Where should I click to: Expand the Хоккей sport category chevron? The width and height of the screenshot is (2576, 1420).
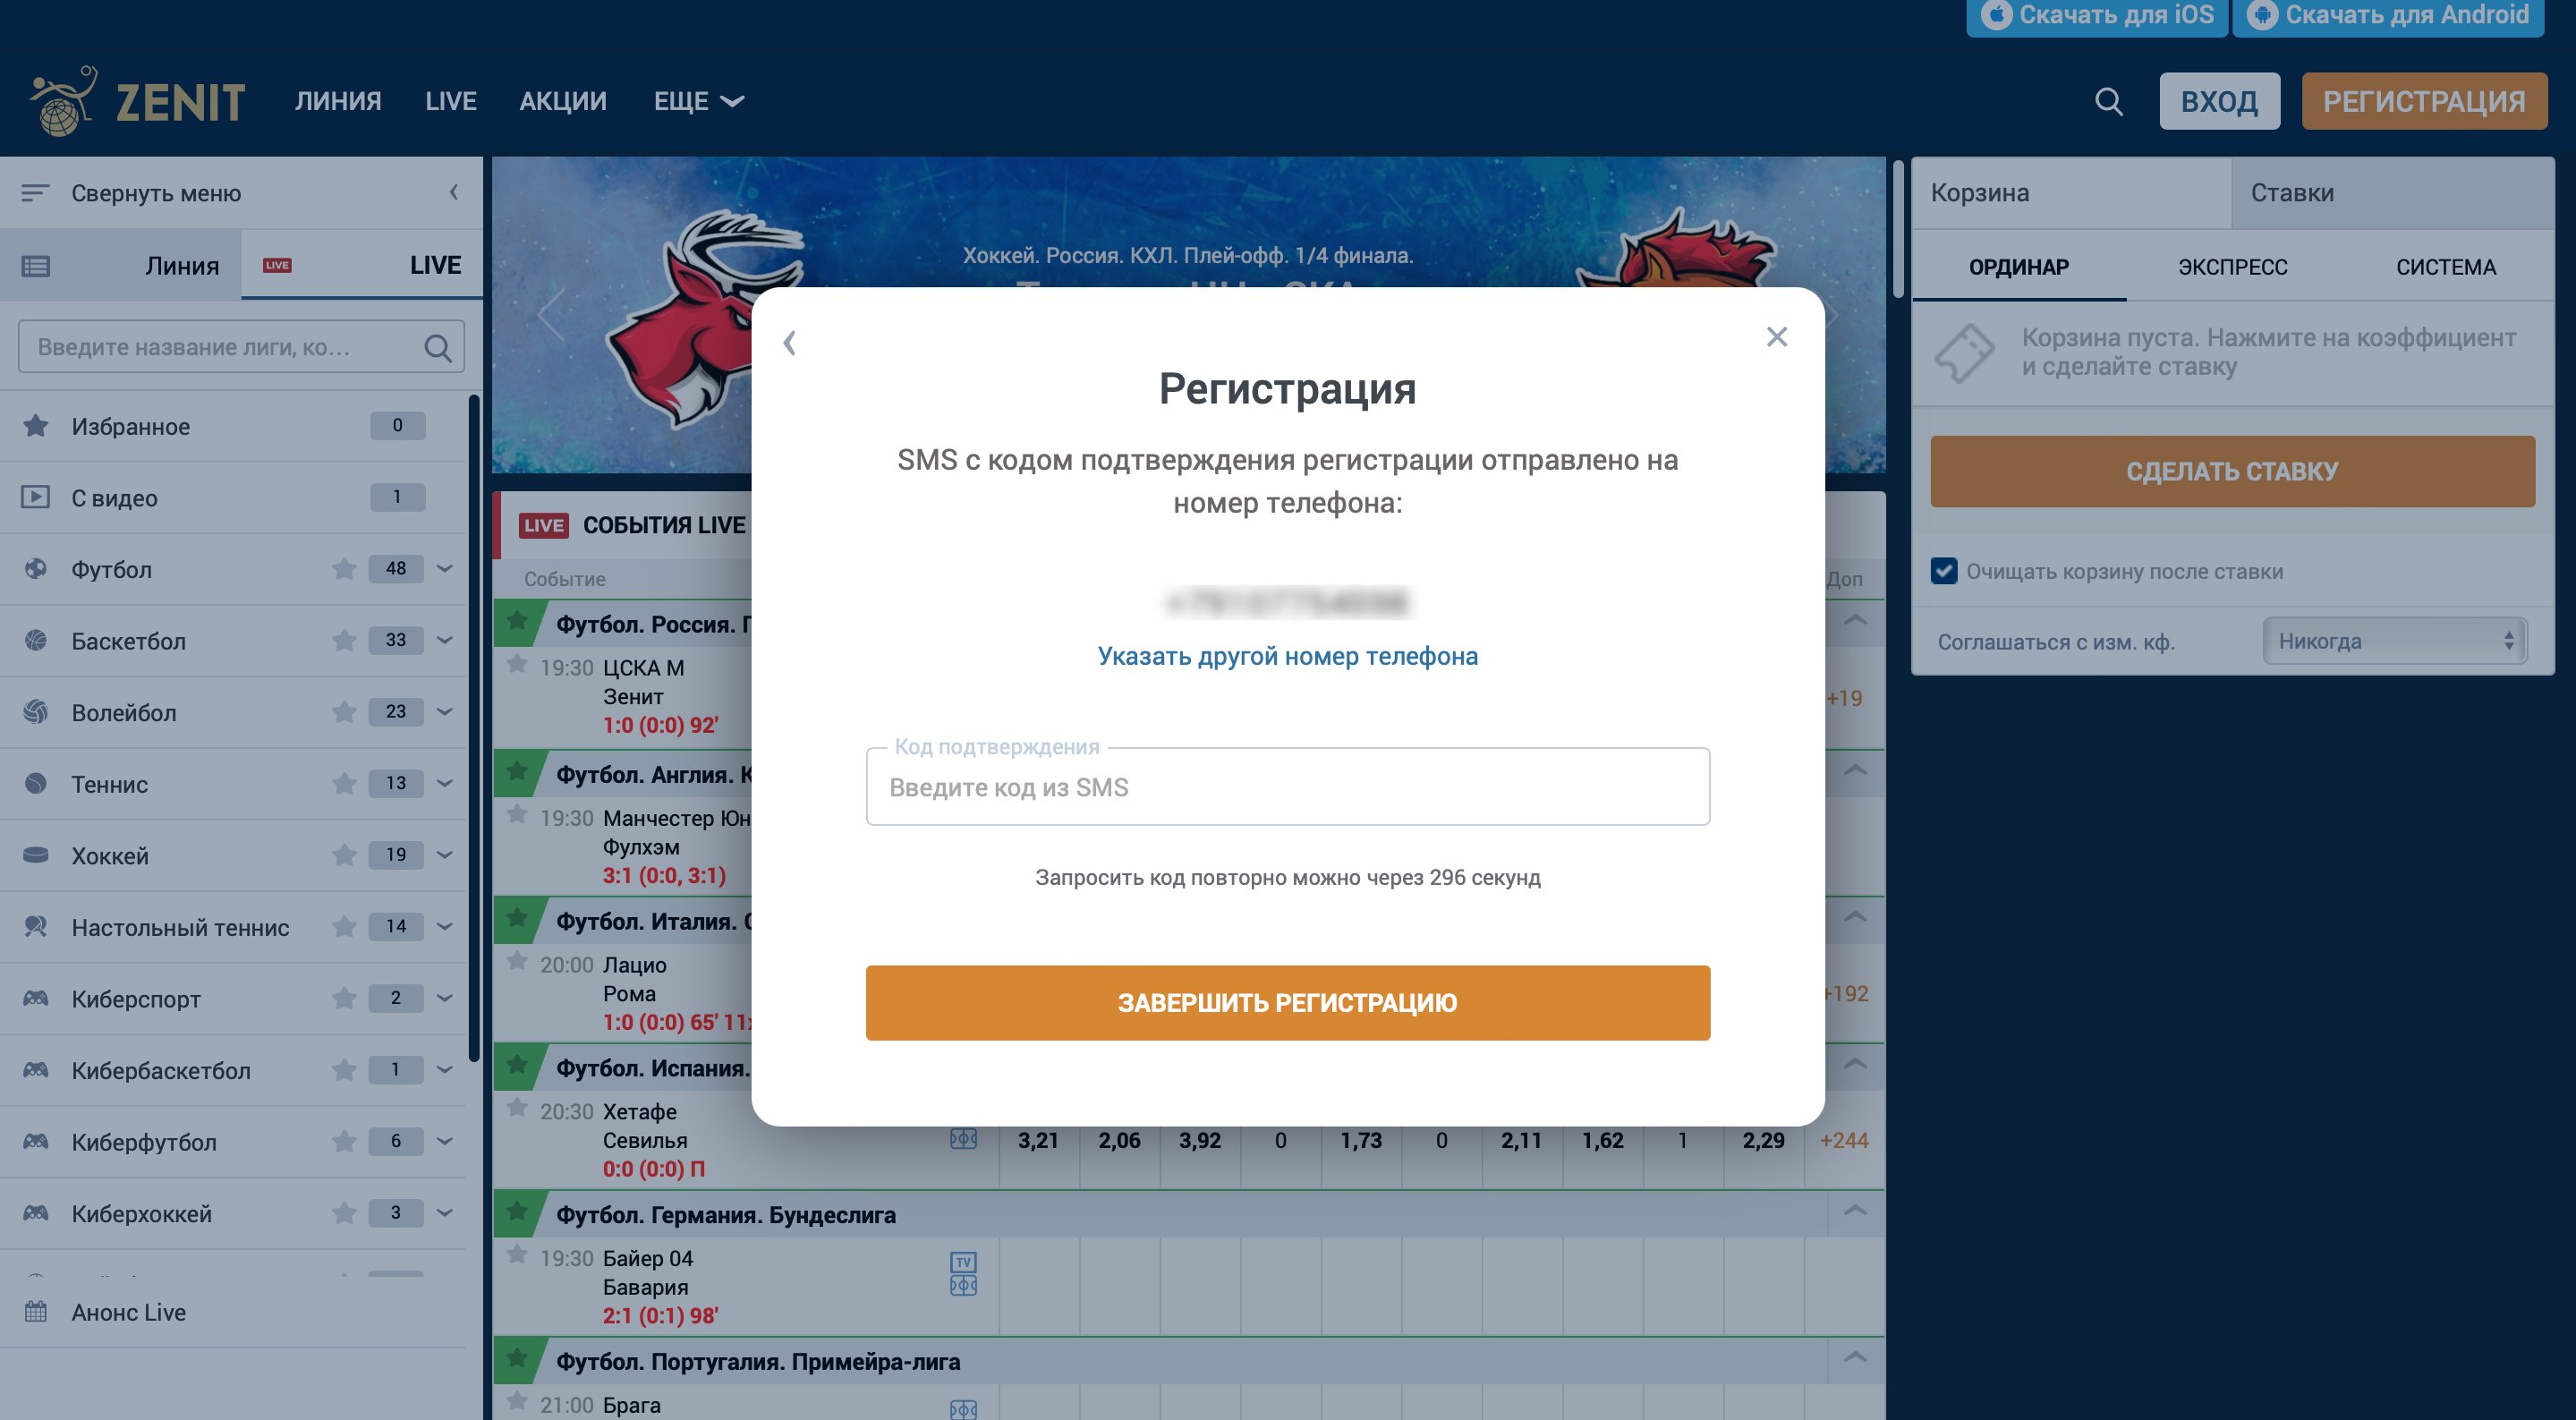coord(445,855)
